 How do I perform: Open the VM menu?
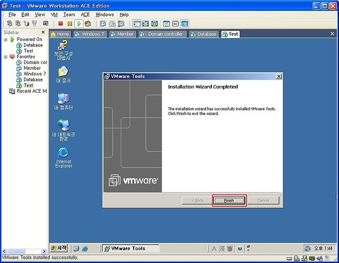point(54,15)
